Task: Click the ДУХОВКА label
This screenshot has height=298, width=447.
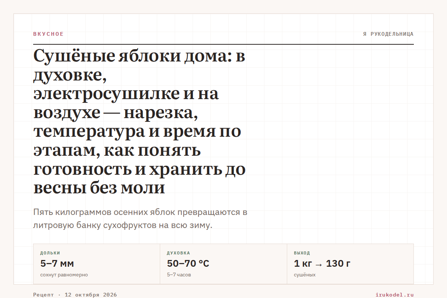Action: tap(178, 253)
